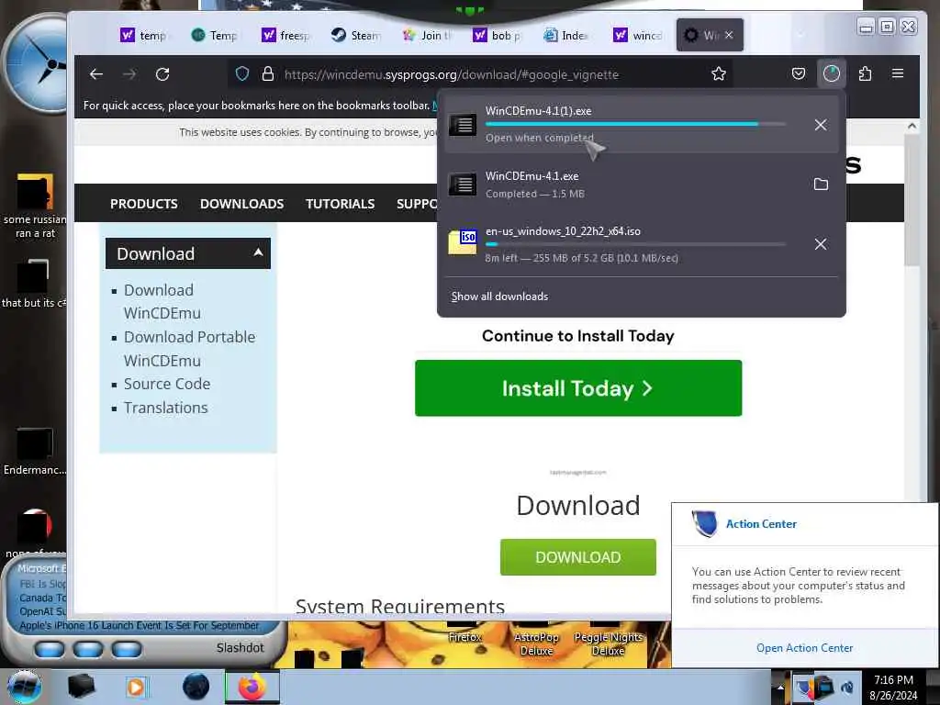The width and height of the screenshot is (940, 705).
Task: Show hidden system tray icons arrow
Action: 780,688
